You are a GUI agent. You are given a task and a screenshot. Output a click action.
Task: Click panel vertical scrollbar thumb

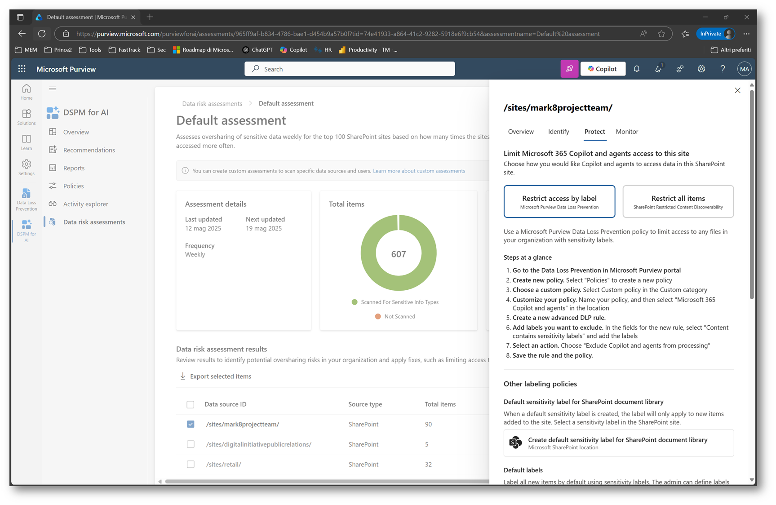click(x=752, y=194)
